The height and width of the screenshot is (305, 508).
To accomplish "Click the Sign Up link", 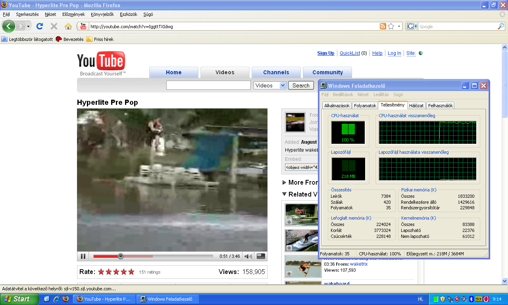I will point(326,53).
